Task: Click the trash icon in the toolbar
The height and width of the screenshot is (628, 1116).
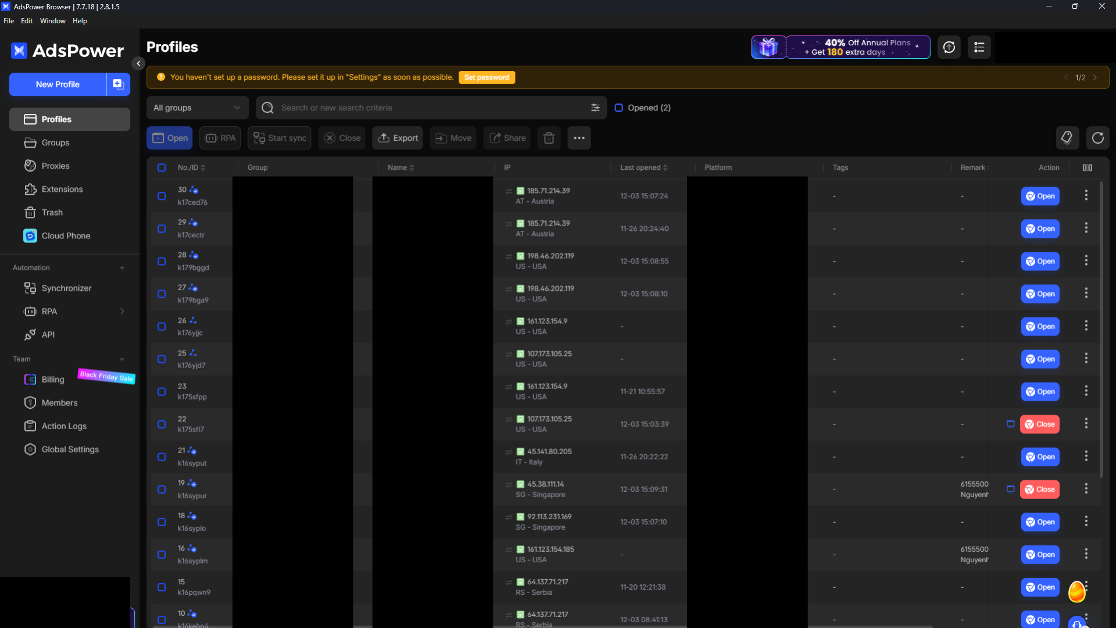Action: click(549, 138)
